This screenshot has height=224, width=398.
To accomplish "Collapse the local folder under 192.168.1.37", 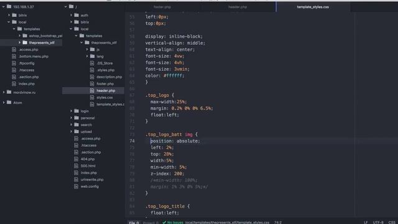I will click(x=9, y=22).
